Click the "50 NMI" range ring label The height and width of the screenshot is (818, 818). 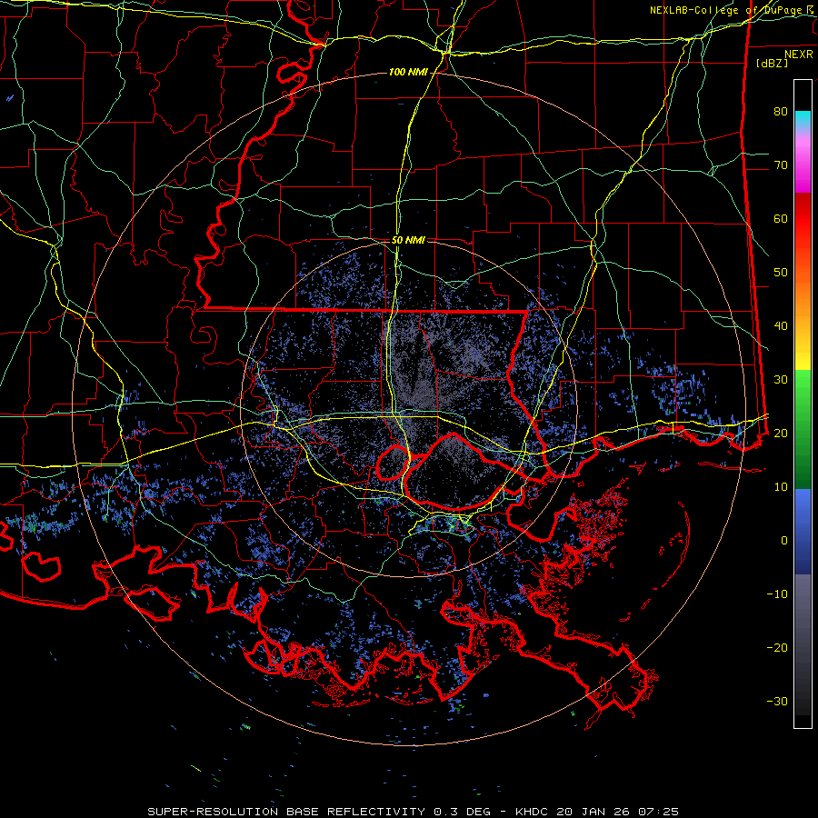tap(408, 241)
